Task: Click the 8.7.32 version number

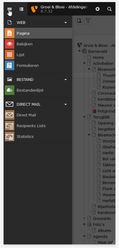Action: [x=47, y=11]
